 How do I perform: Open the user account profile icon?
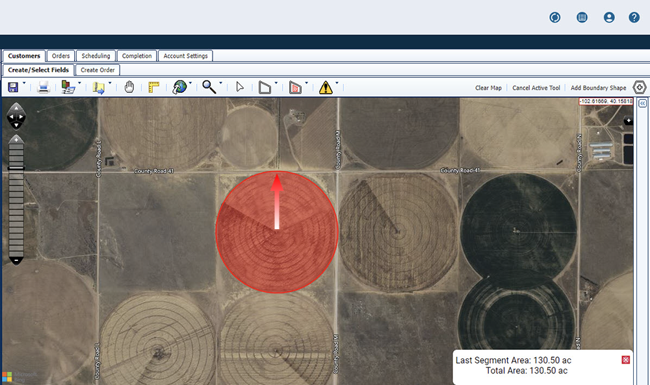tap(609, 18)
